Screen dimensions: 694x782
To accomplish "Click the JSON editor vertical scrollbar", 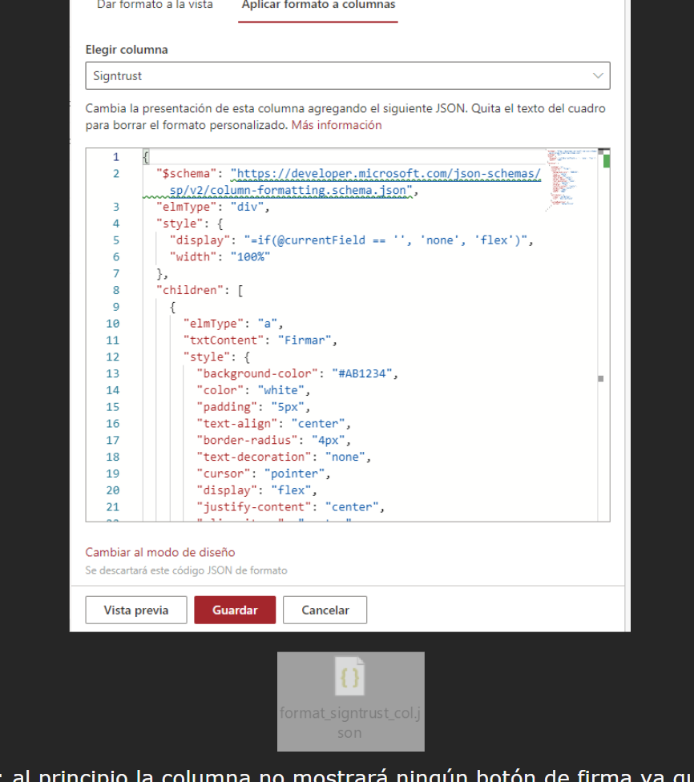I will (605, 337).
